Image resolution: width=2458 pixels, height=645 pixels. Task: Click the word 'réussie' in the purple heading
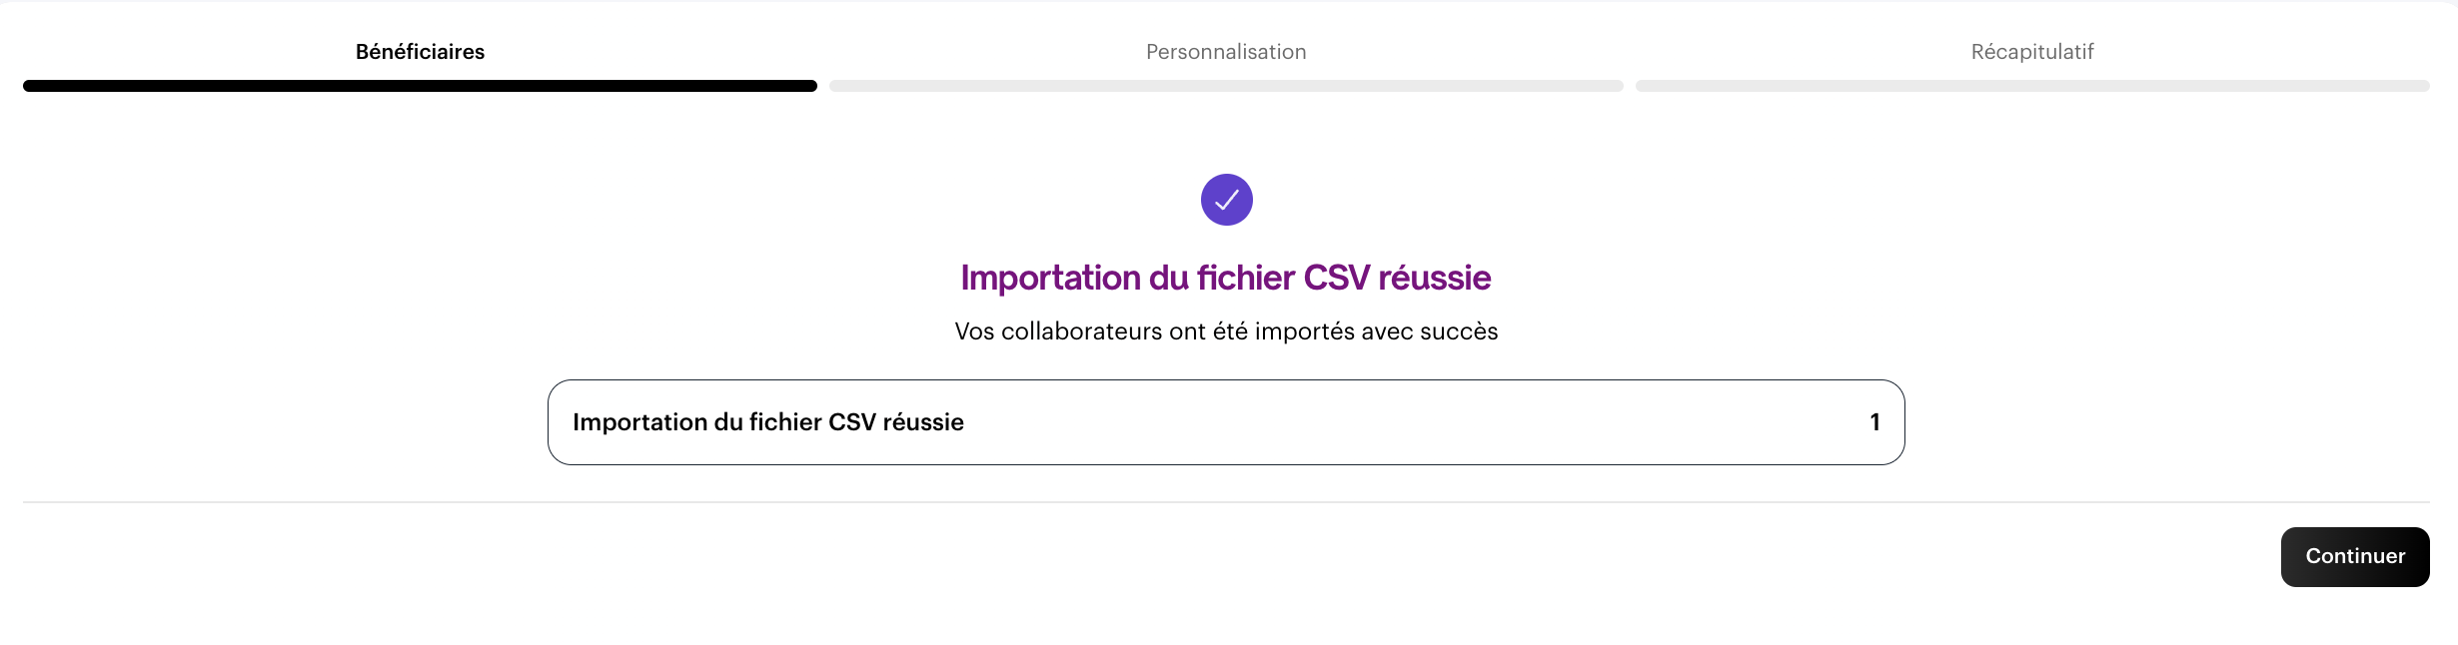(1435, 278)
